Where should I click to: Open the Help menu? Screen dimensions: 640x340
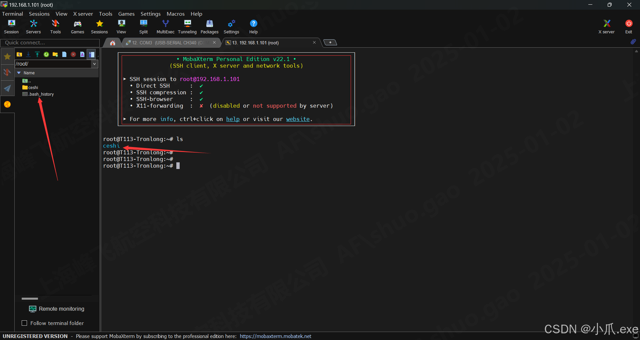196,14
